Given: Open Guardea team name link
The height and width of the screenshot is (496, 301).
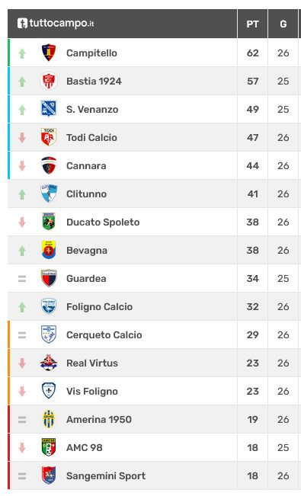Looking at the screenshot, I should 86,278.
